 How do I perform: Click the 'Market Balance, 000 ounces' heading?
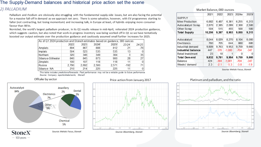tap(215, 10)
